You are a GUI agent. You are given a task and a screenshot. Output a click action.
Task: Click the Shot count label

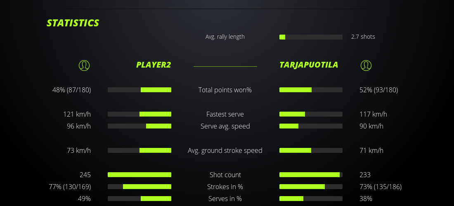225,175
